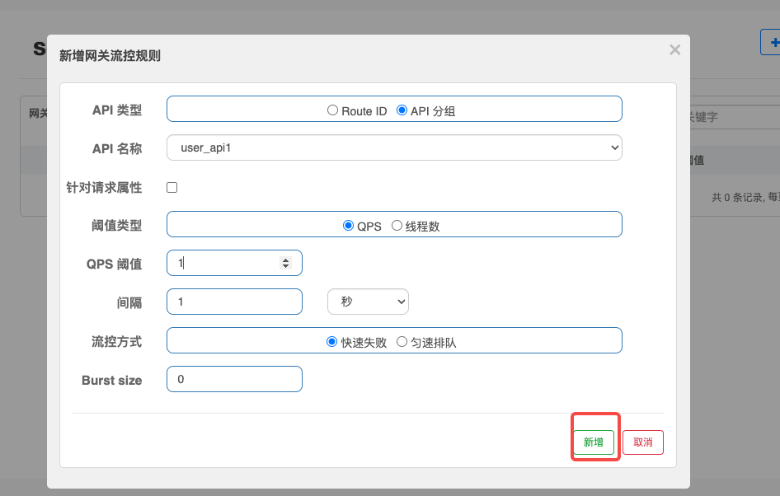Select 匀速排队 flow control mode

(402, 342)
